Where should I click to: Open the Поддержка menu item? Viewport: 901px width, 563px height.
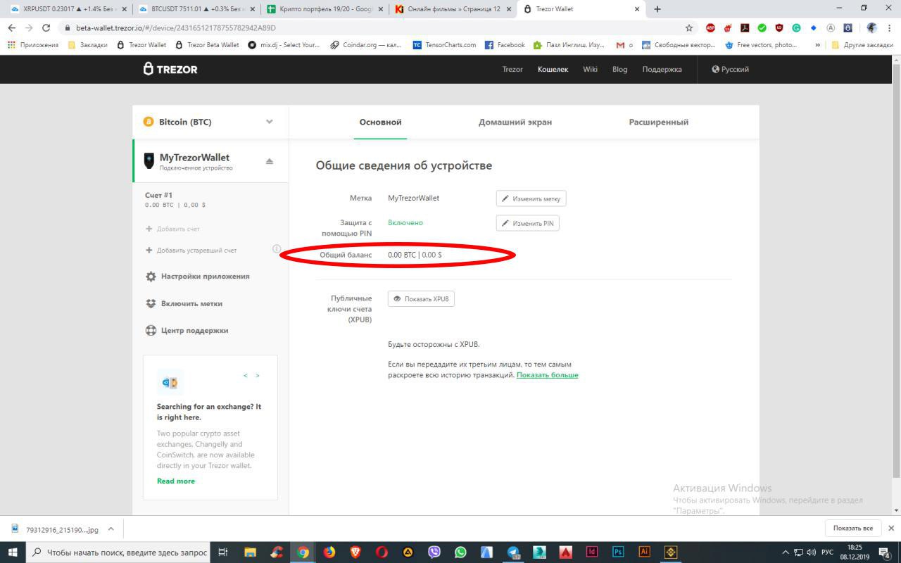(662, 69)
